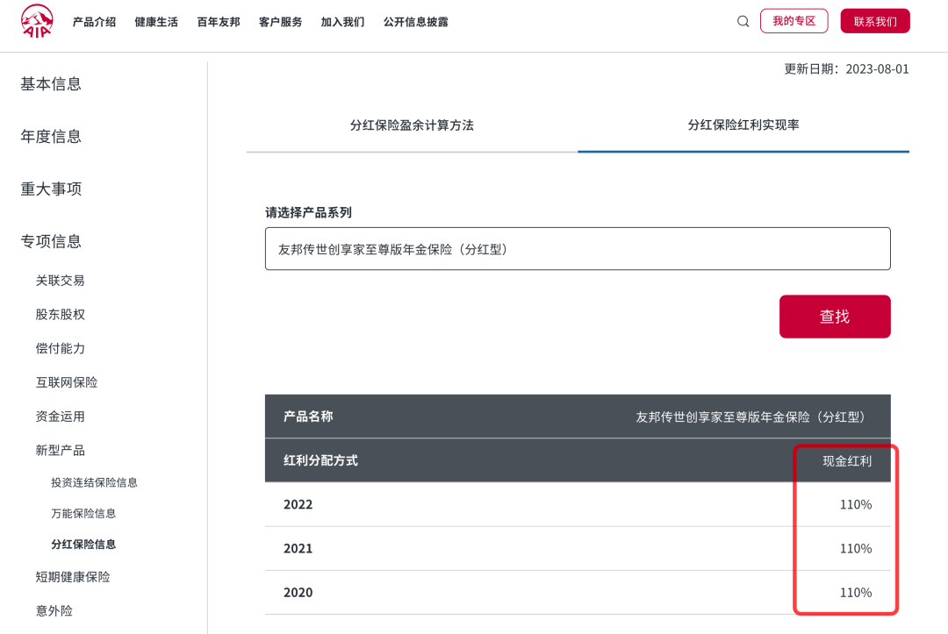Expand 重大事项 in sidebar
The image size is (948, 634).
(x=51, y=189)
